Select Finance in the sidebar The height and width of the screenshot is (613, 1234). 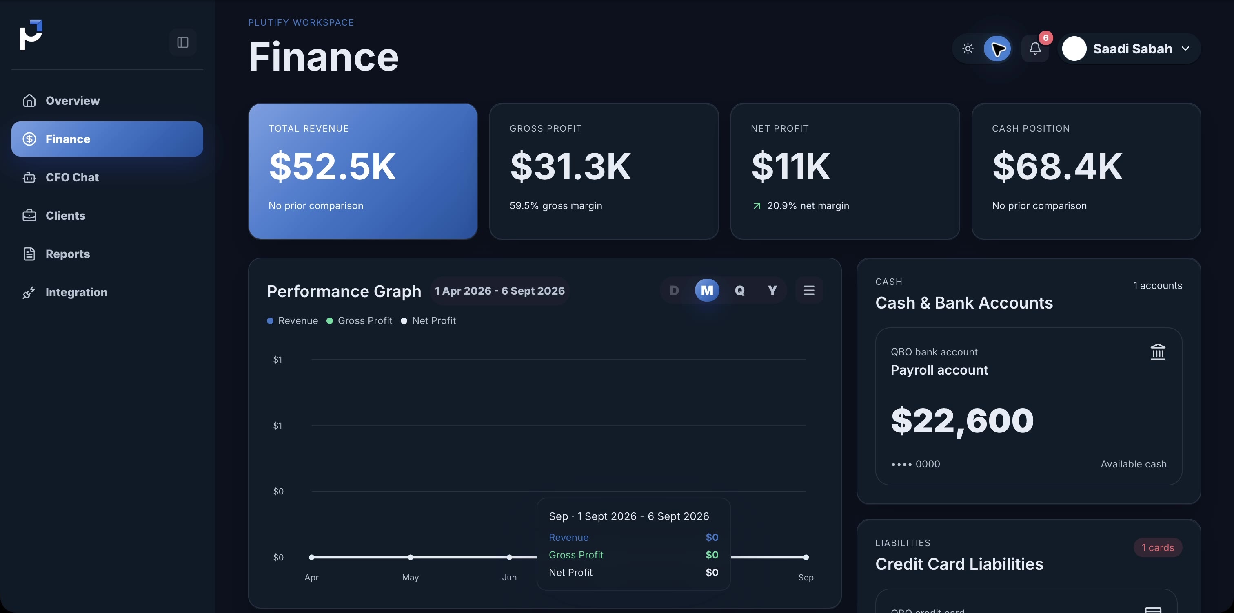pyautogui.click(x=107, y=139)
